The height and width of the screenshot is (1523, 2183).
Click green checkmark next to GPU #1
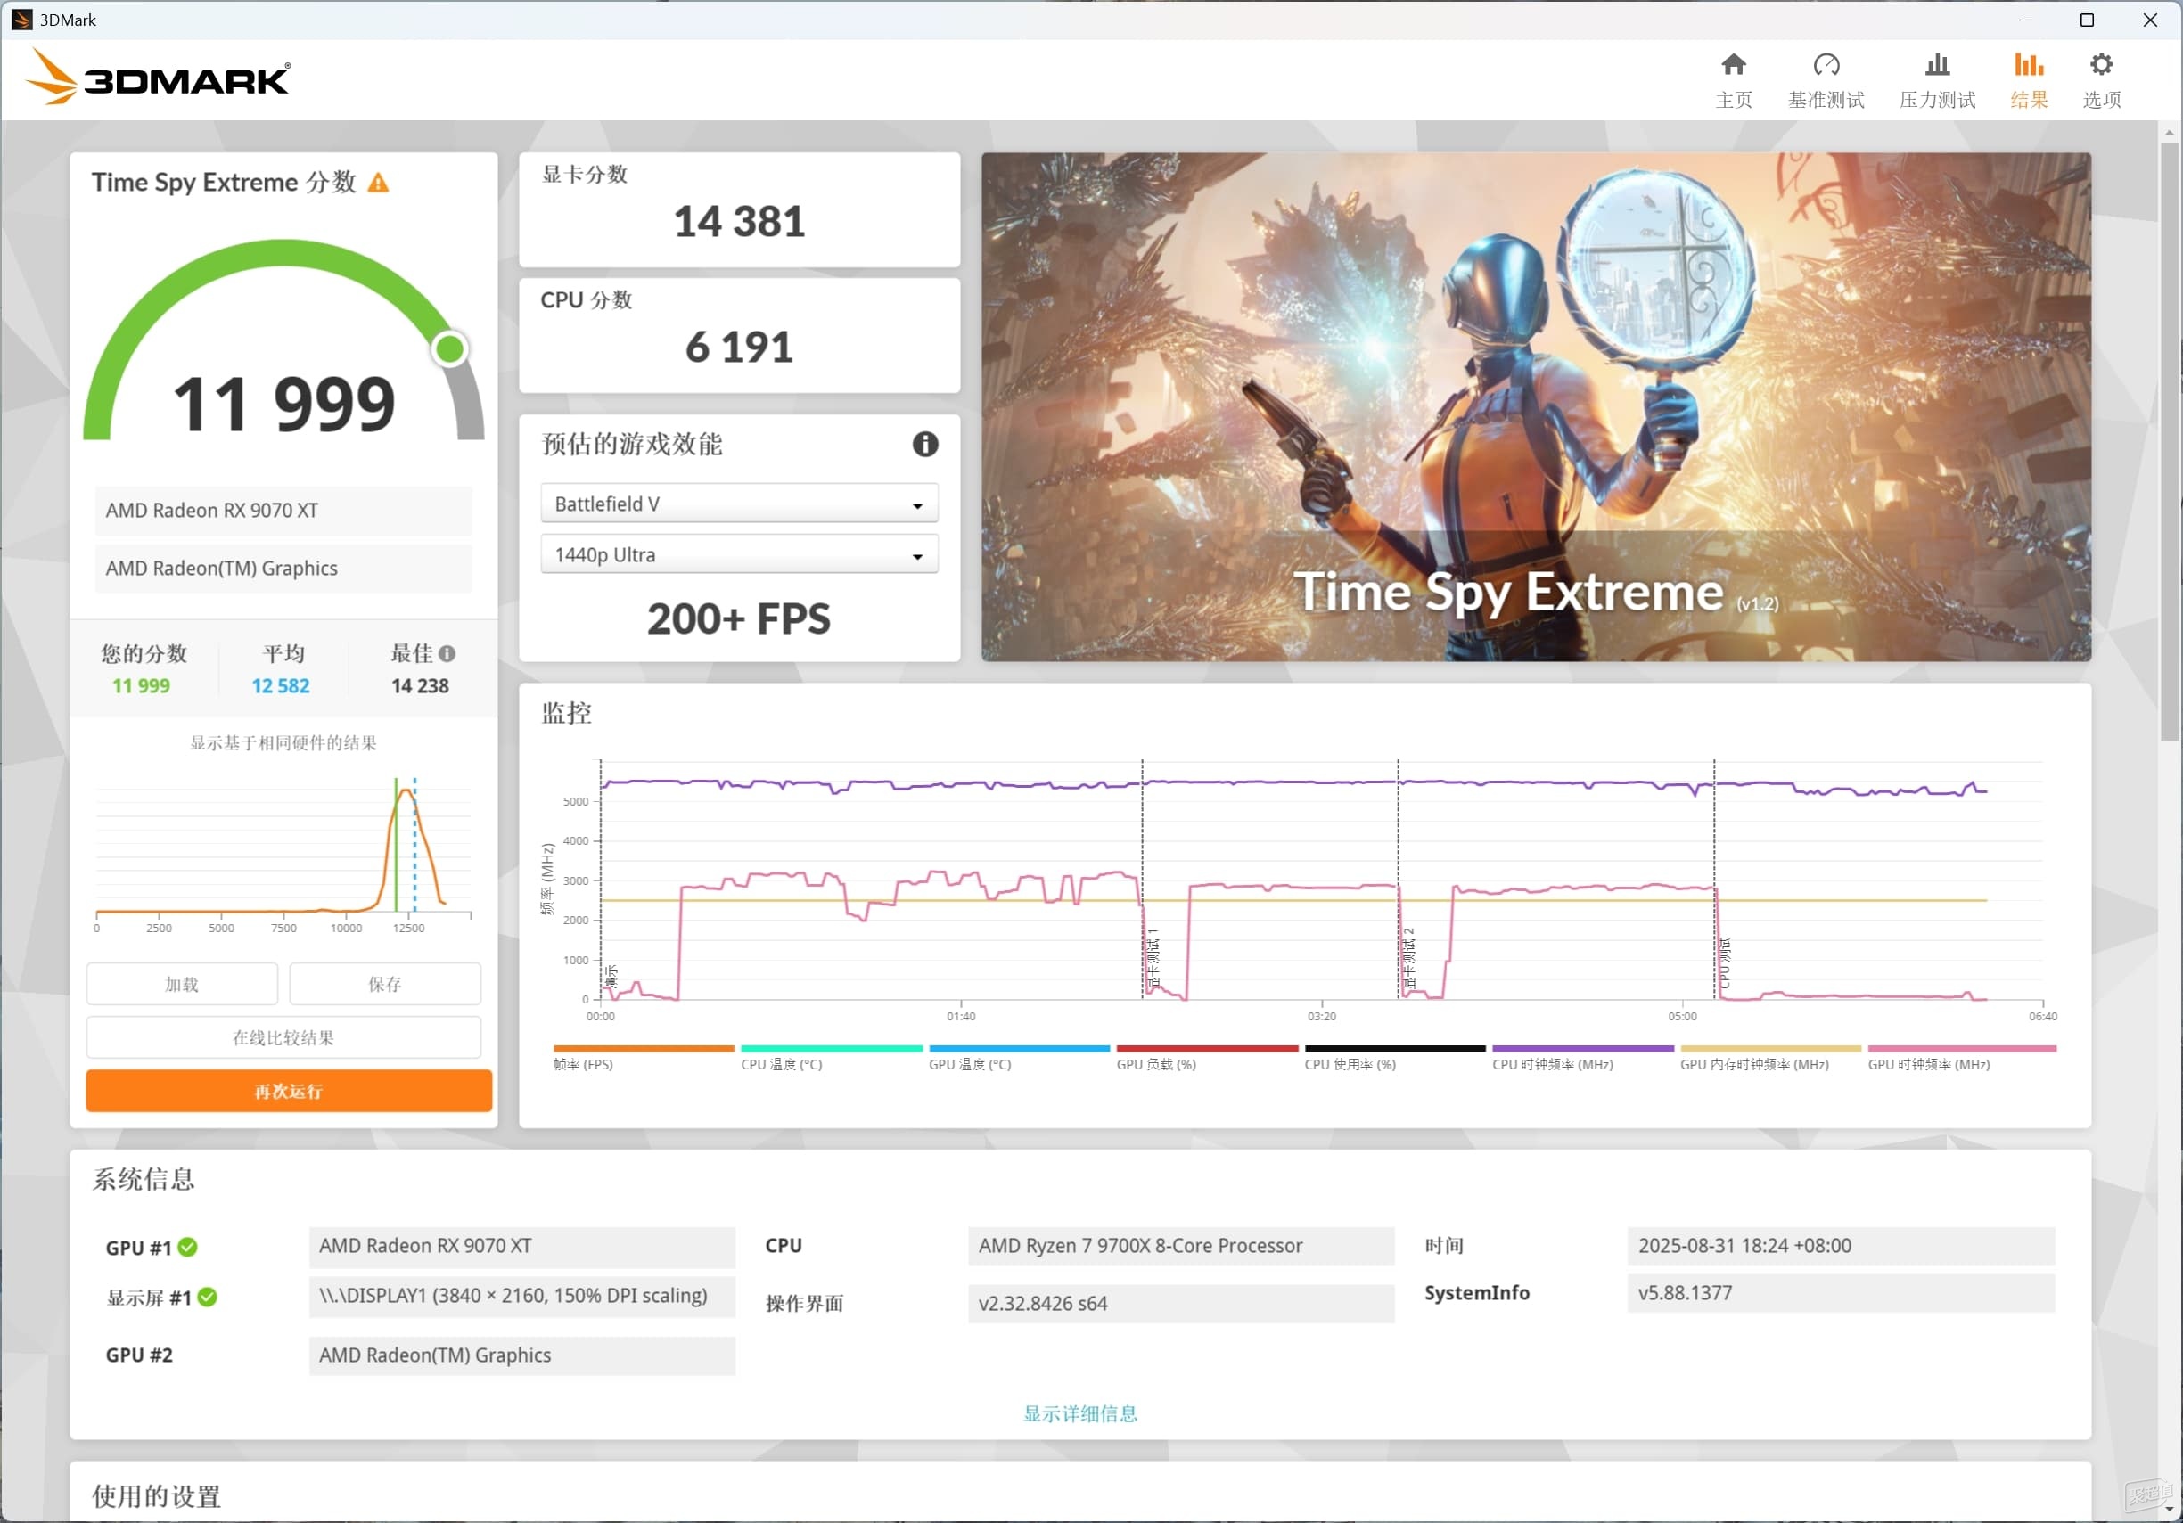pos(187,1247)
